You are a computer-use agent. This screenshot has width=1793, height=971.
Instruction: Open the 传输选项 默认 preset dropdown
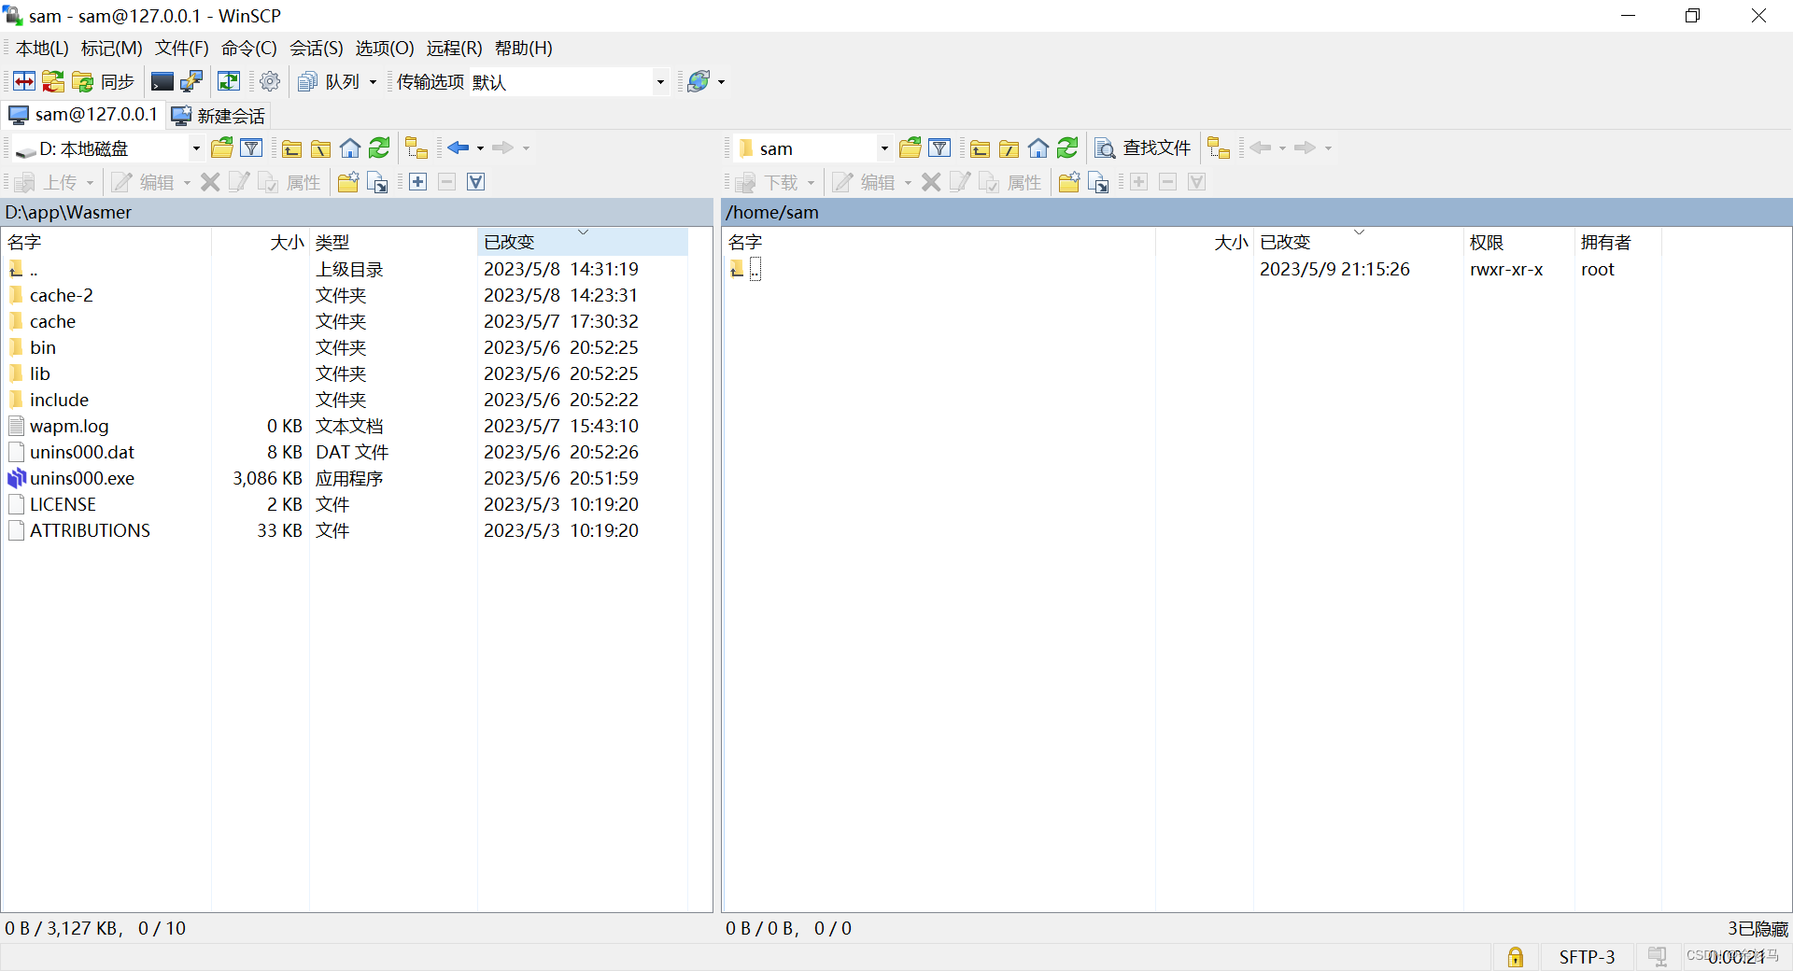click(660, 82)
